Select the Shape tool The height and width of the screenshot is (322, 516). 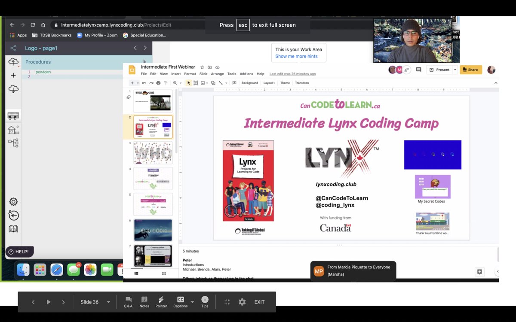[x=213, y=83]
